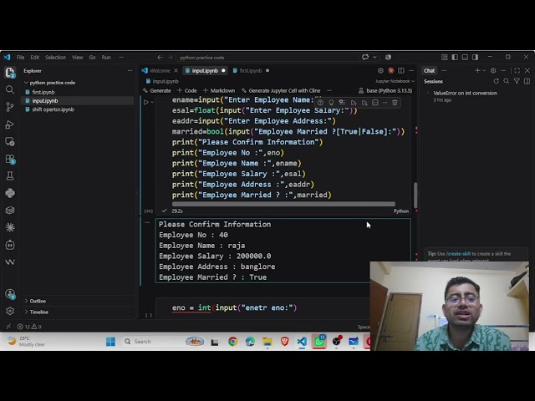Open the View menu
Screen dimensions: 535x401
tap(78, 58)
